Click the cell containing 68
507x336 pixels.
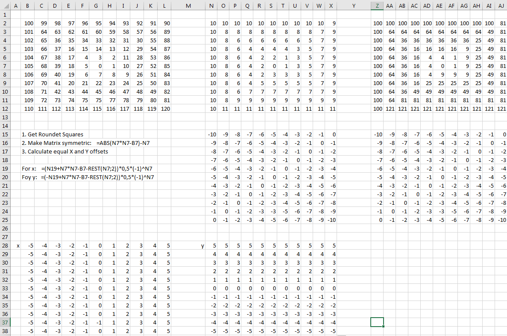[x=41, y=66]
